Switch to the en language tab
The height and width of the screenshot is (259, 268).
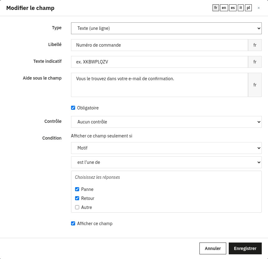point(224,8)
